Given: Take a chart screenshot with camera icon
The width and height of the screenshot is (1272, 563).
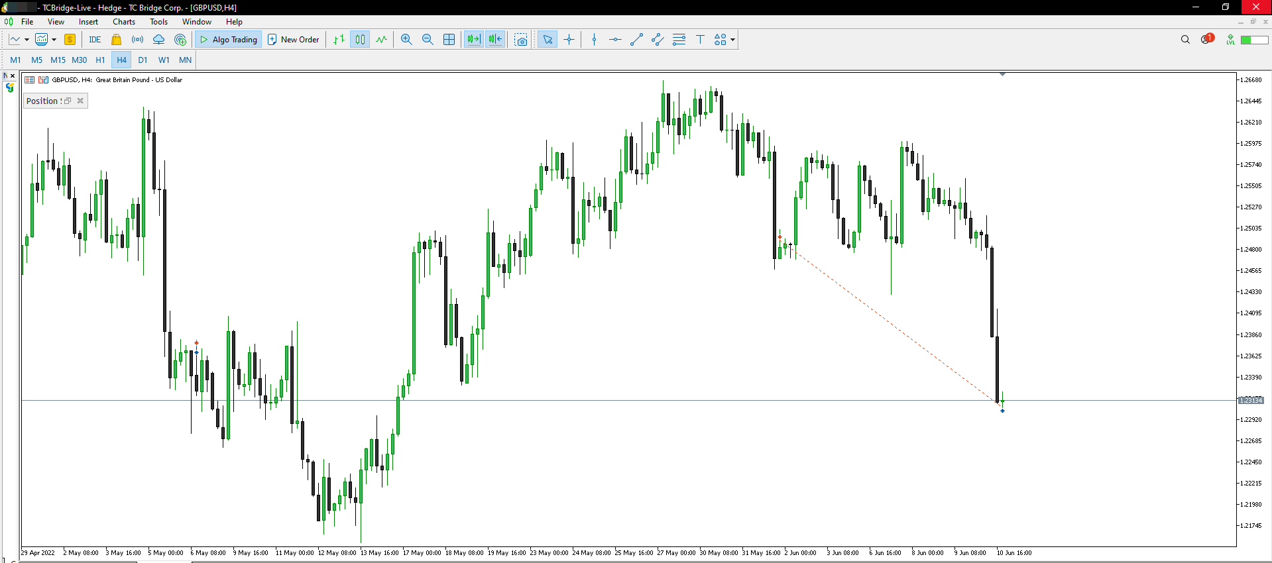Looking at the screenshot, I should (x=522, y=40).
